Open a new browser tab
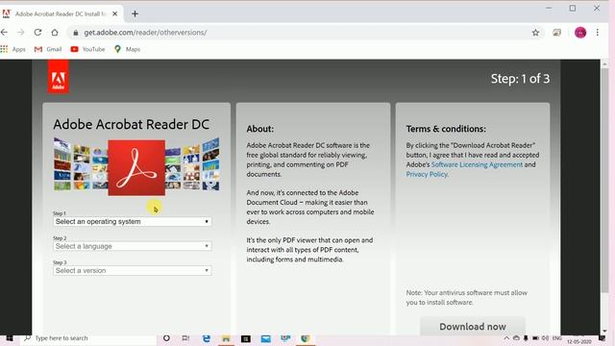This screenshot has height=346, width=615. click(x=135, y=13)
